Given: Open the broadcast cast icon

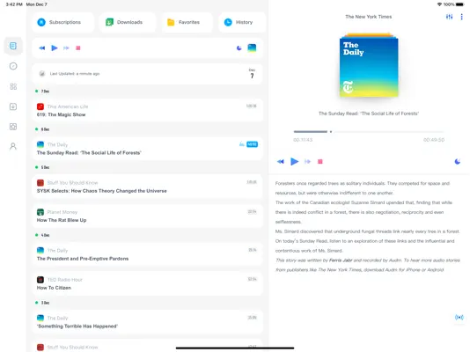Looking at the screenshot, I should click(459, 317).
